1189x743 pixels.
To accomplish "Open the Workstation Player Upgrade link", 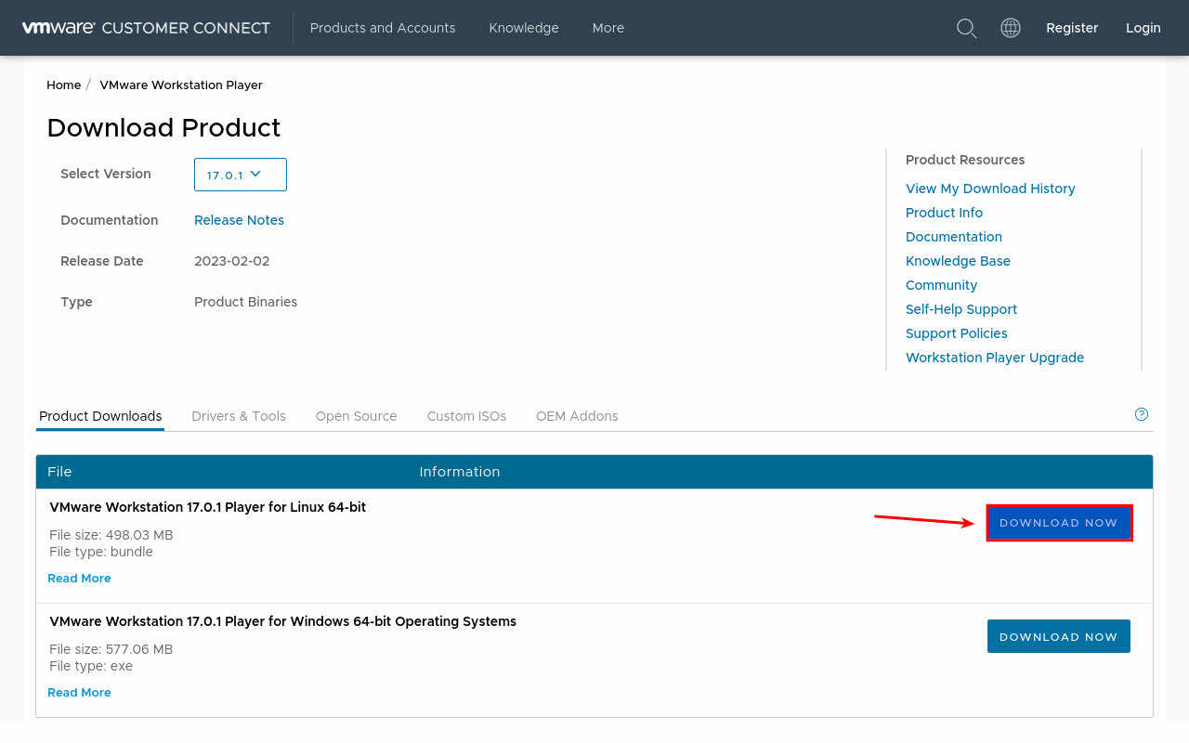I will click(995, 358).
